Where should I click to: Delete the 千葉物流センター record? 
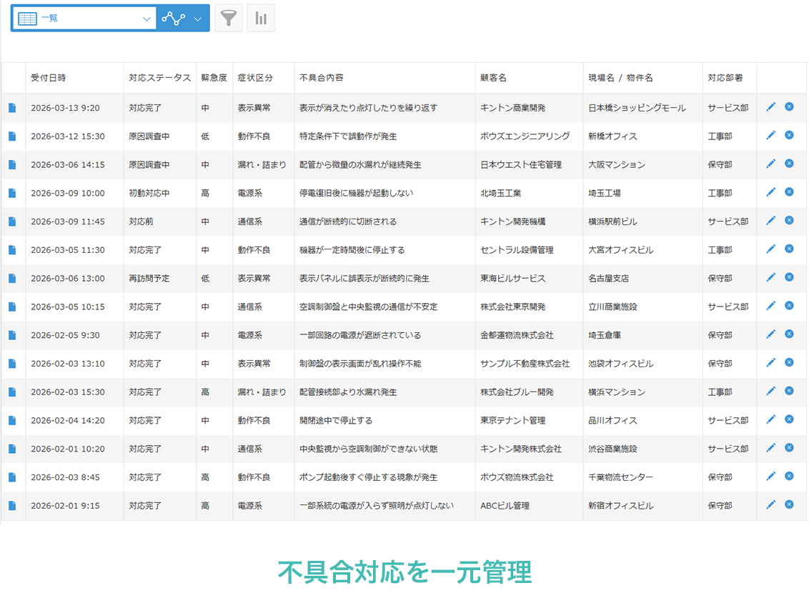pos(789,476)
